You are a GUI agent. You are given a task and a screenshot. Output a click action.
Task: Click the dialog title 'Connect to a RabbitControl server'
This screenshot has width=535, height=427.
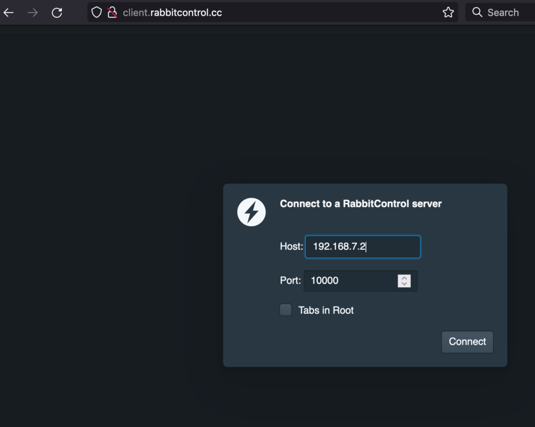[x=360, y=204]
